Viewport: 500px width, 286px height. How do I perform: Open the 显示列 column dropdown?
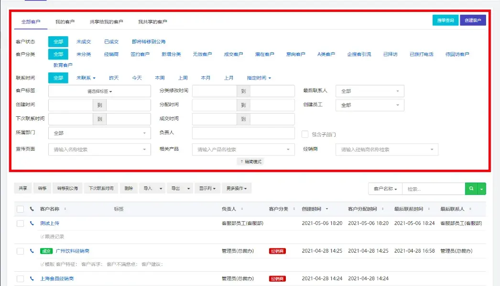(x=207, y=188)
